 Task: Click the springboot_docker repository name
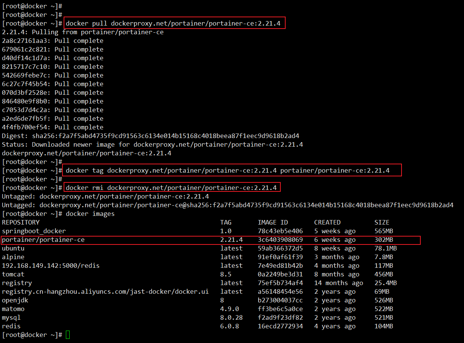click(34, 231)
